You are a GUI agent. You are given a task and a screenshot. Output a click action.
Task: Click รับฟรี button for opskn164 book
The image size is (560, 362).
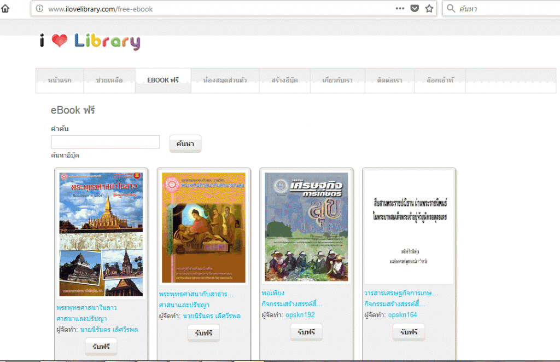(x=409, y=332)
